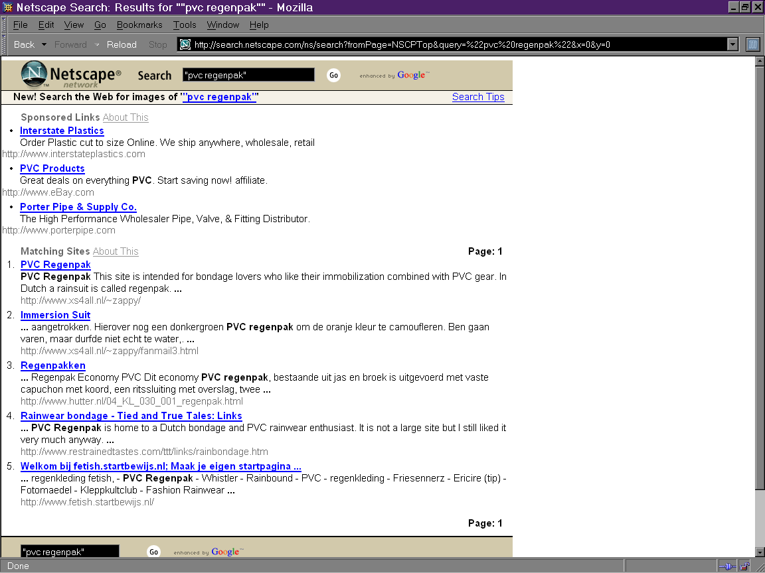Screen dimensions: 765x573
Task: Open the File menu
Action: (x=20, y=25)
